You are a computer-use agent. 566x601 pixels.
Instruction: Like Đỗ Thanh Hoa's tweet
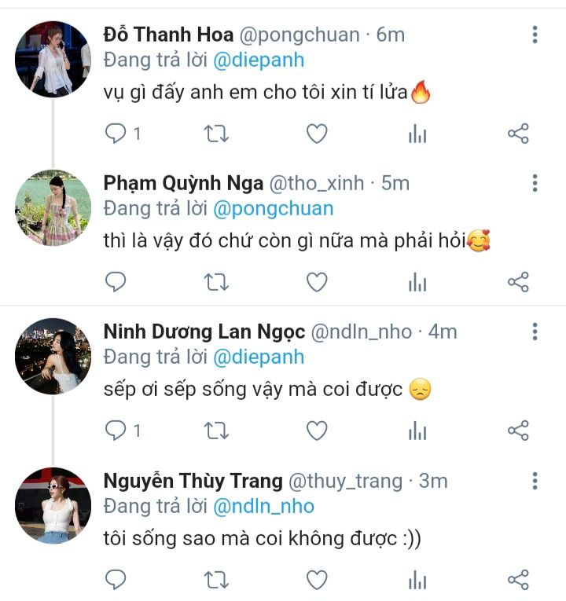tap(316, 134)
